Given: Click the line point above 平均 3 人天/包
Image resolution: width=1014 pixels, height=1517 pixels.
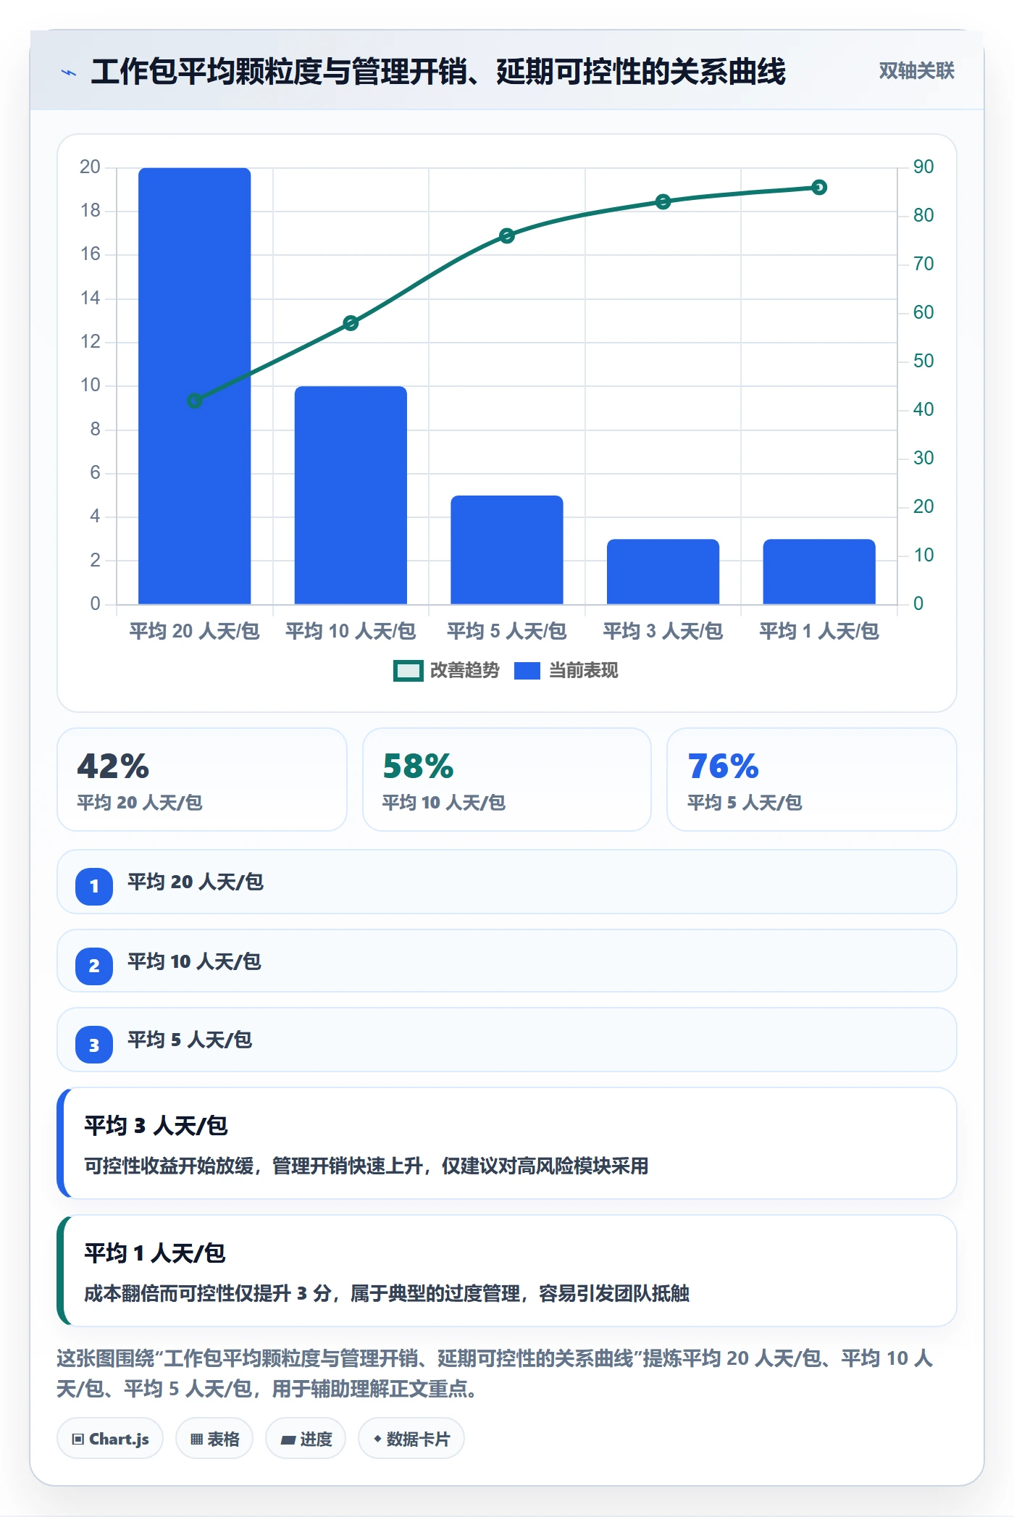Looking at the screenshot, I should [663, 201].
